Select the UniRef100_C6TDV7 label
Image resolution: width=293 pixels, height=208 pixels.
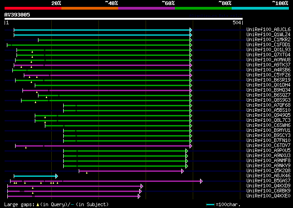click(268, 146)
